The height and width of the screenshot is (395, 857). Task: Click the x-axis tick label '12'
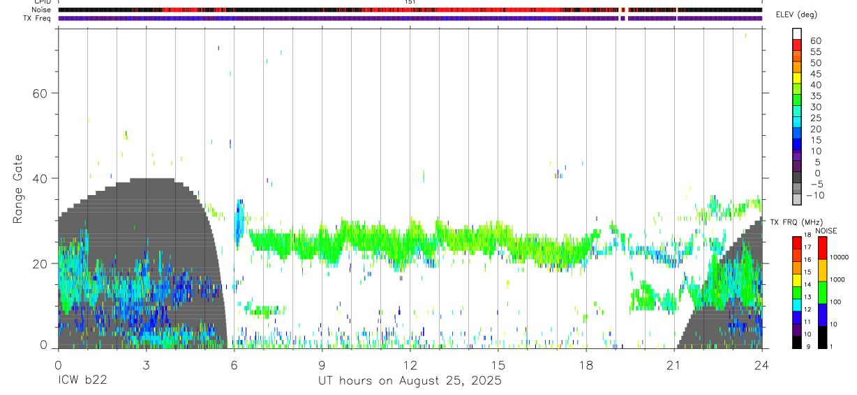(x=410, y=364)
